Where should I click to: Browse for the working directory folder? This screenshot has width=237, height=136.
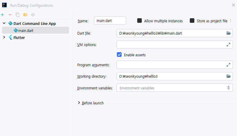point(228,76)
